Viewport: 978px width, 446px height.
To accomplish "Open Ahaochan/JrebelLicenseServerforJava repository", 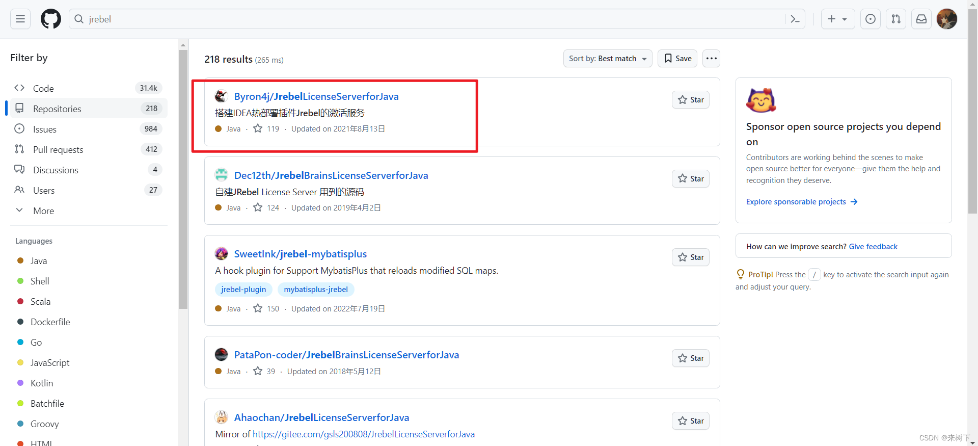I will [321, 417].
